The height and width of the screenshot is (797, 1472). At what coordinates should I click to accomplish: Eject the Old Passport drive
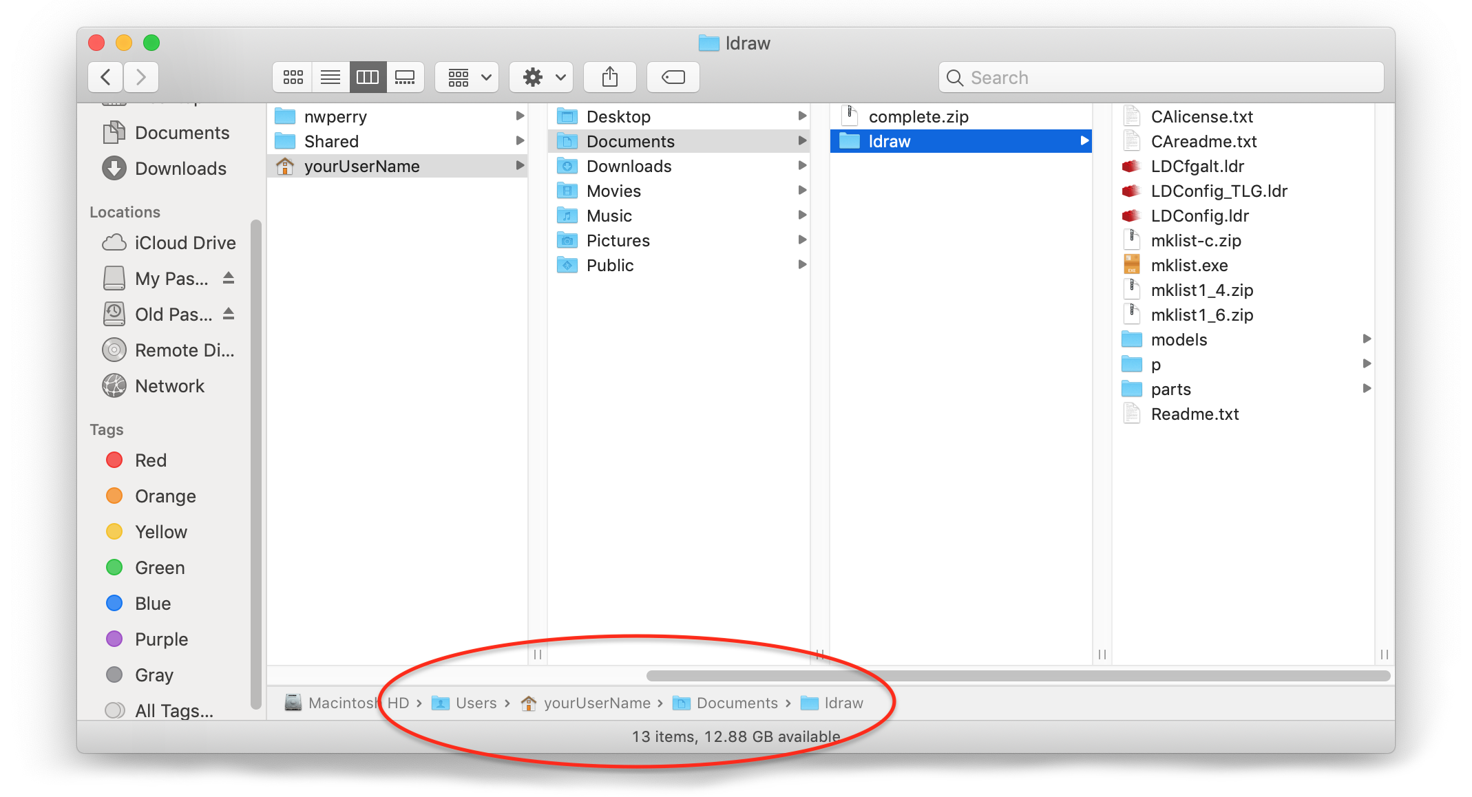[229, 314]
